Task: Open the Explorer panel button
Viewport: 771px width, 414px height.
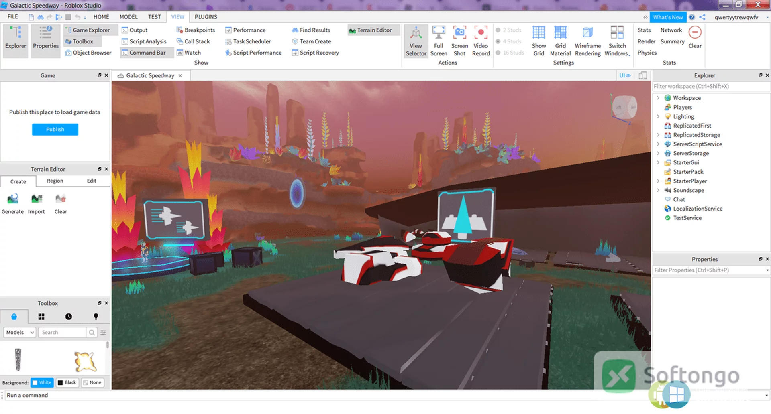Action: 16,41
